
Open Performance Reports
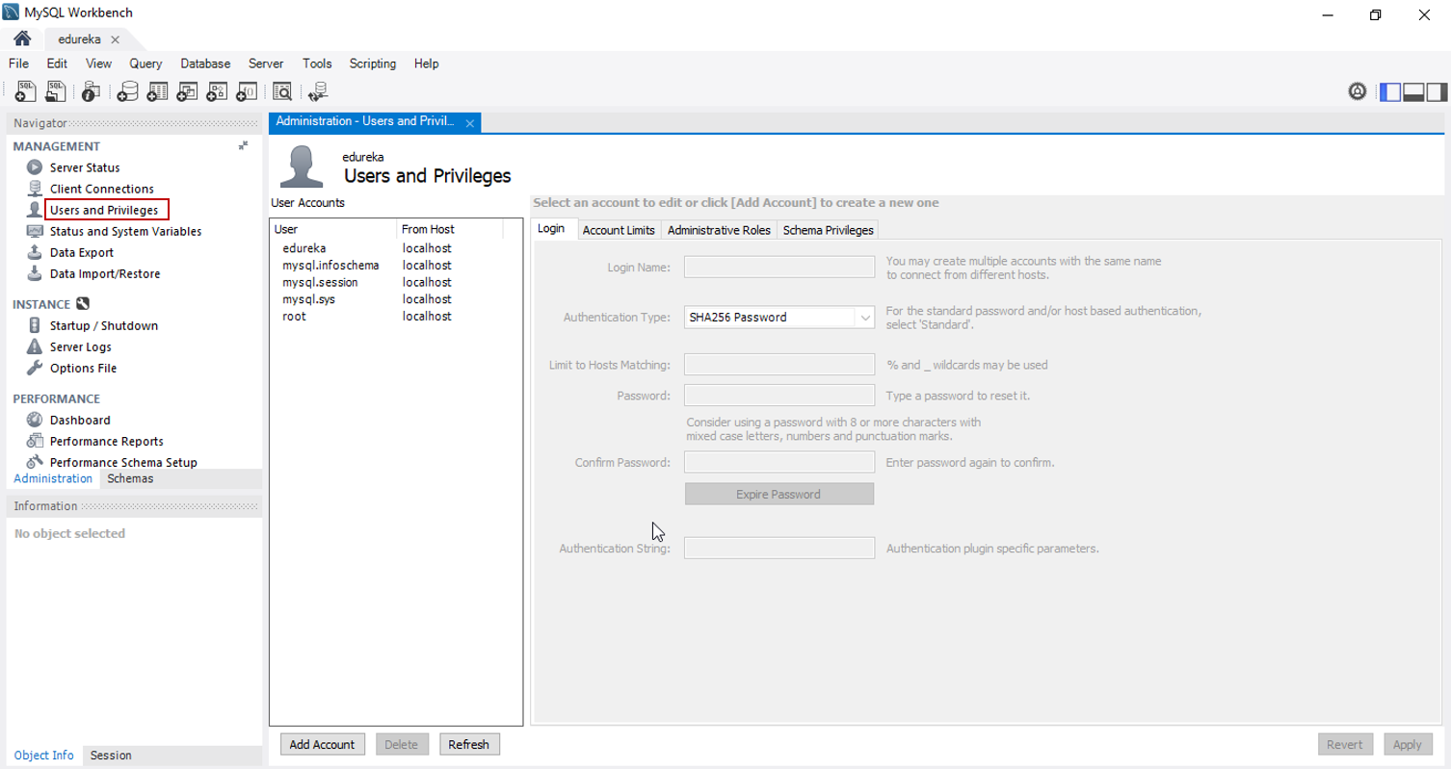107,441
